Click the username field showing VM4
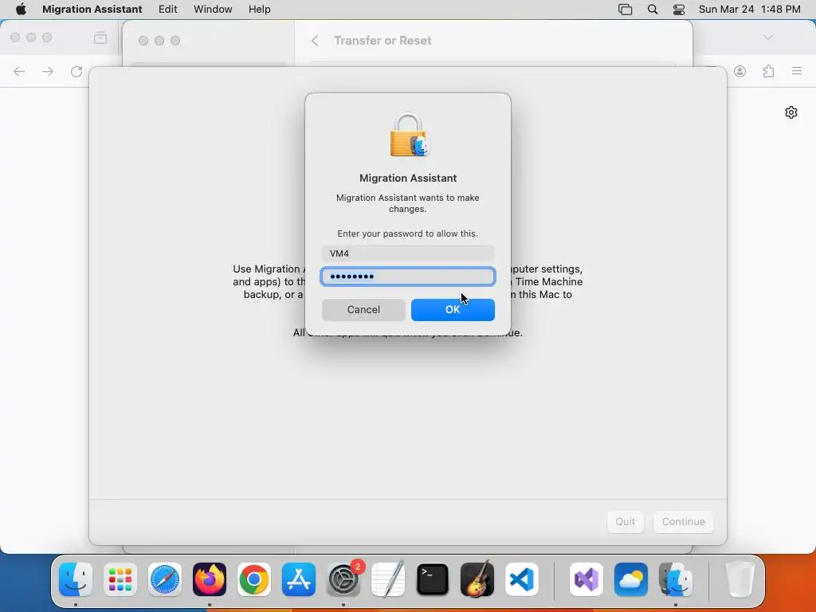Screen dimensions: 816x612 [x=407, y=253]
